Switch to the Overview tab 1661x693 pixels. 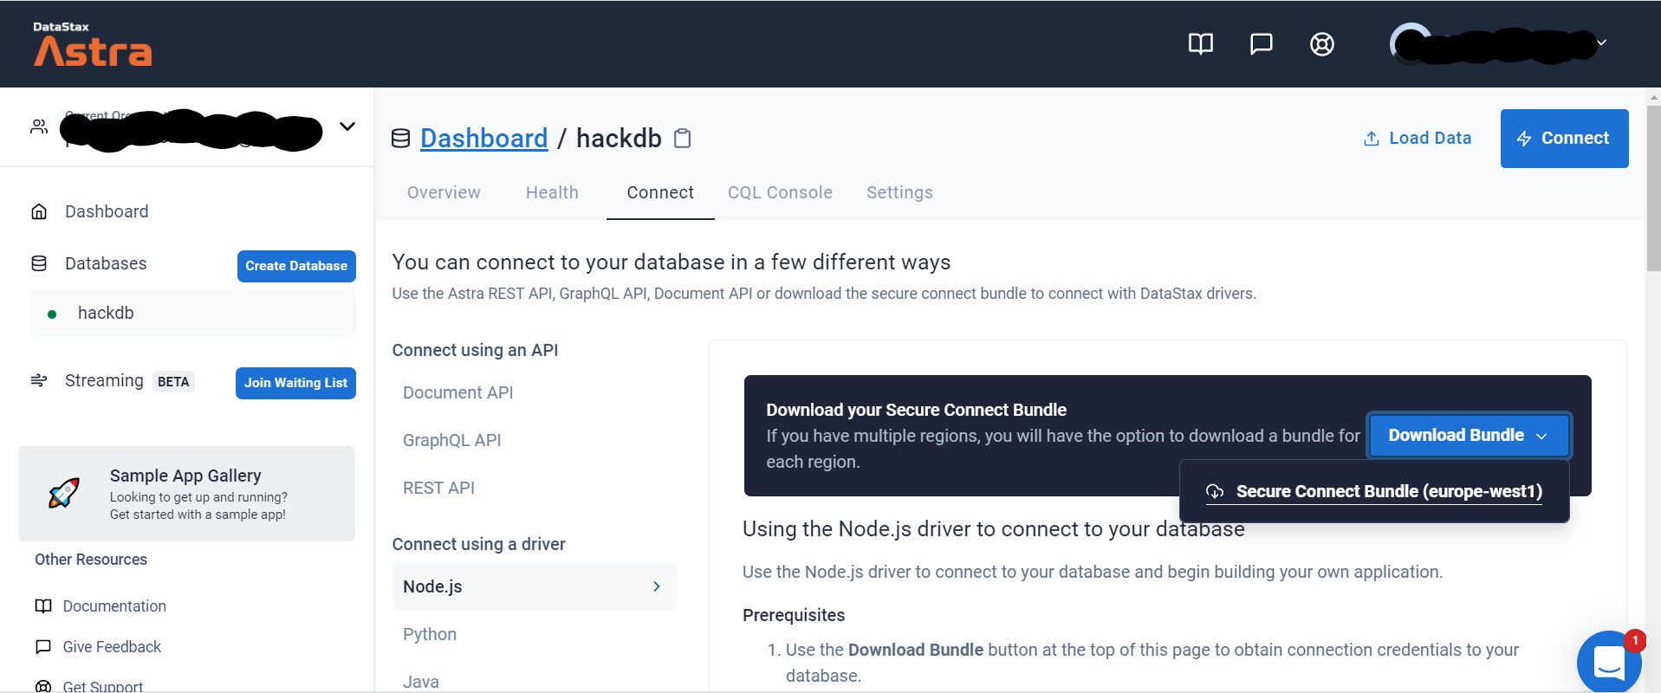[x=444, y=192]
